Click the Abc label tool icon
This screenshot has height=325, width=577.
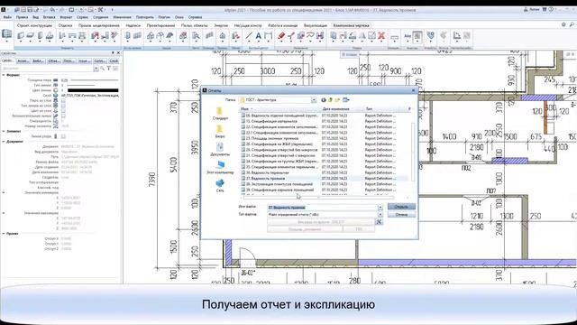[408, 36]
